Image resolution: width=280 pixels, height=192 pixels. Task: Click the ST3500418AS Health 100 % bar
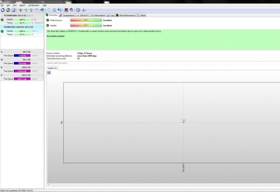(x=22, y=19)
